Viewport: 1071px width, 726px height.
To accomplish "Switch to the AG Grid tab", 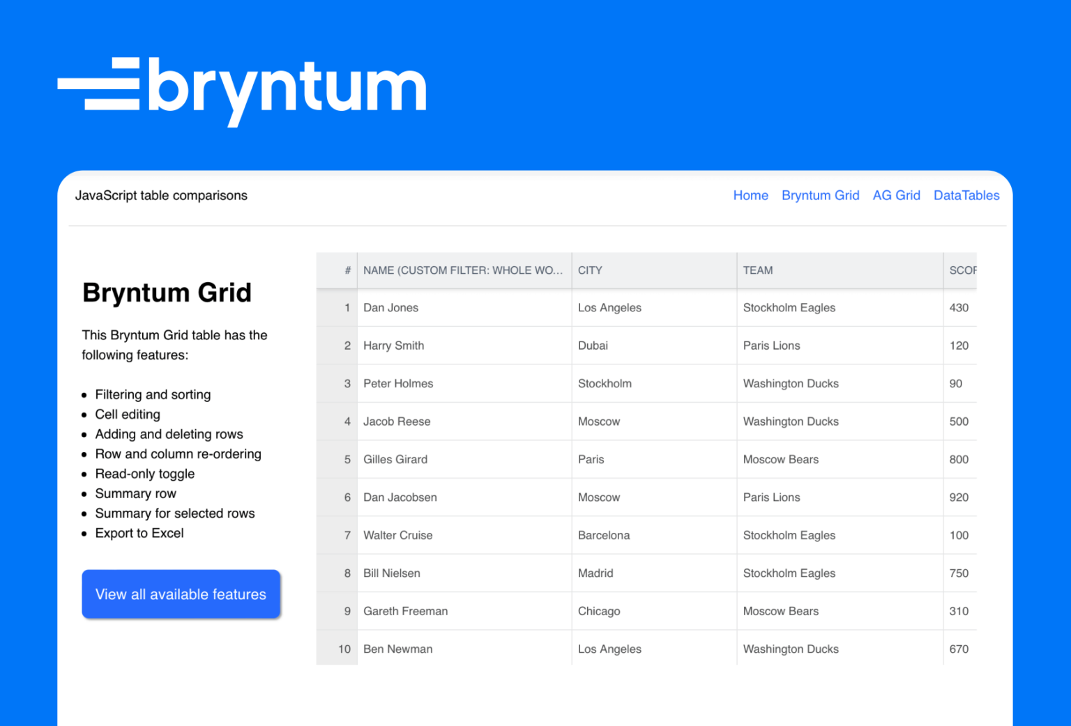I will tap(897, 195).
